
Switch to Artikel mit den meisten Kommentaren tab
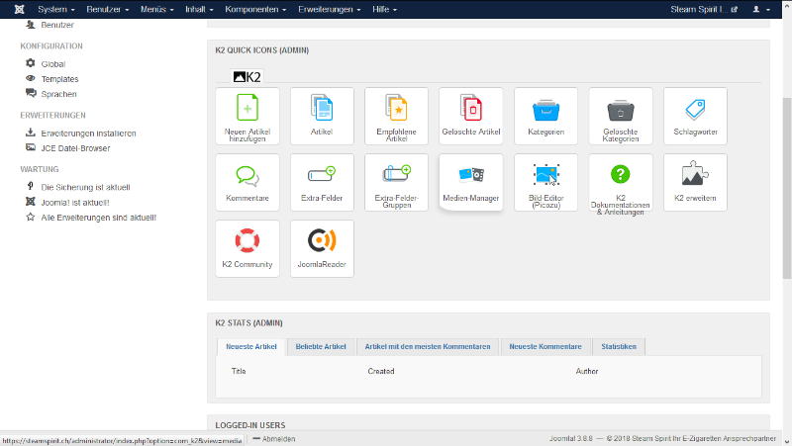pos(428,346)
